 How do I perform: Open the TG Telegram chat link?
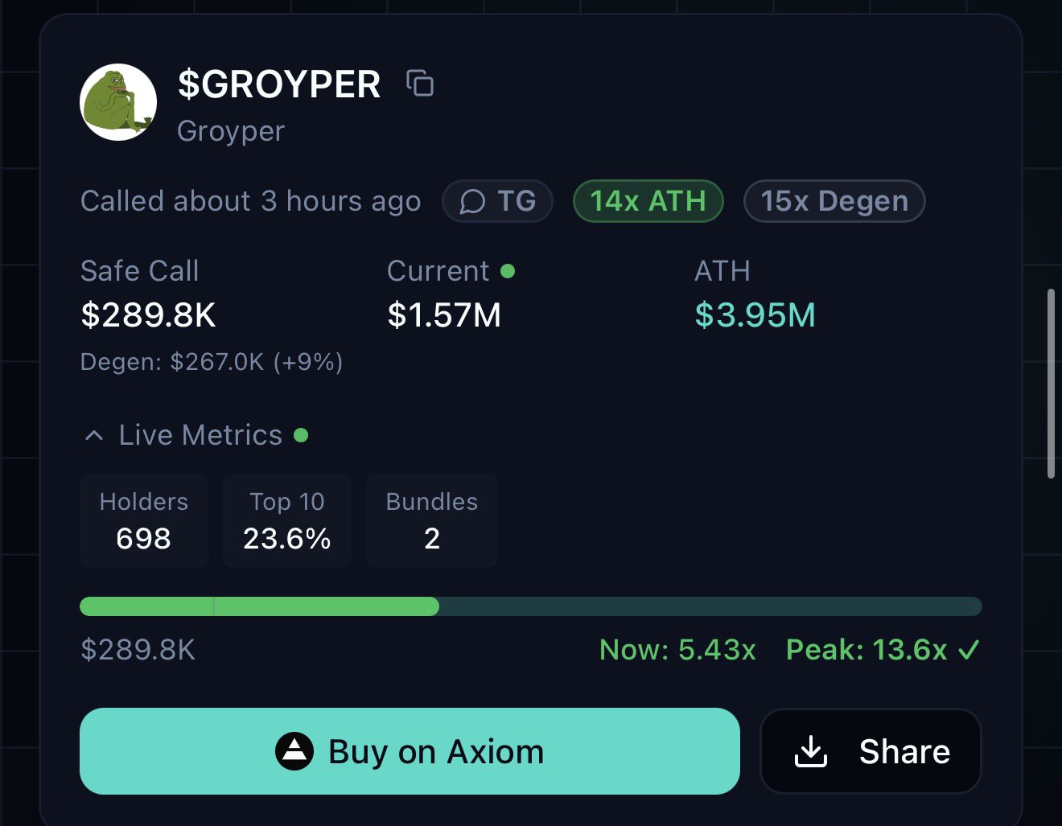pos(497,201)
